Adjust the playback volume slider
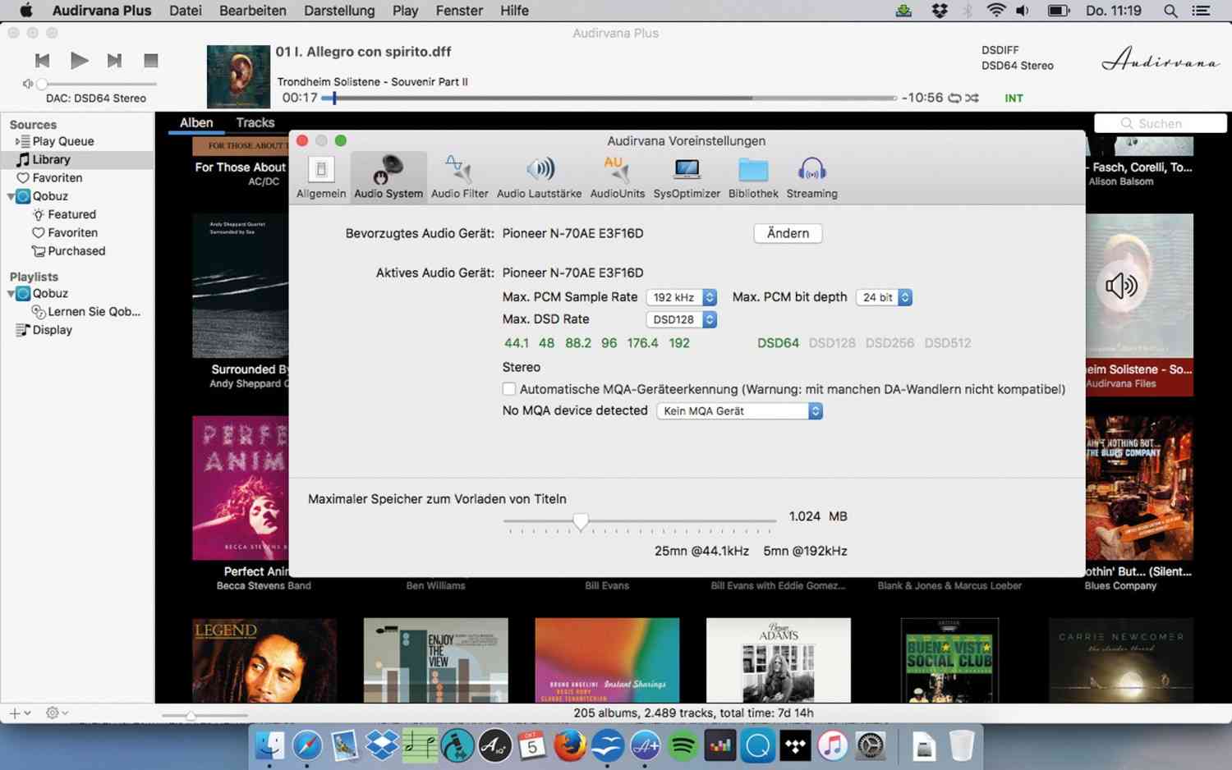 click(97, 84)
